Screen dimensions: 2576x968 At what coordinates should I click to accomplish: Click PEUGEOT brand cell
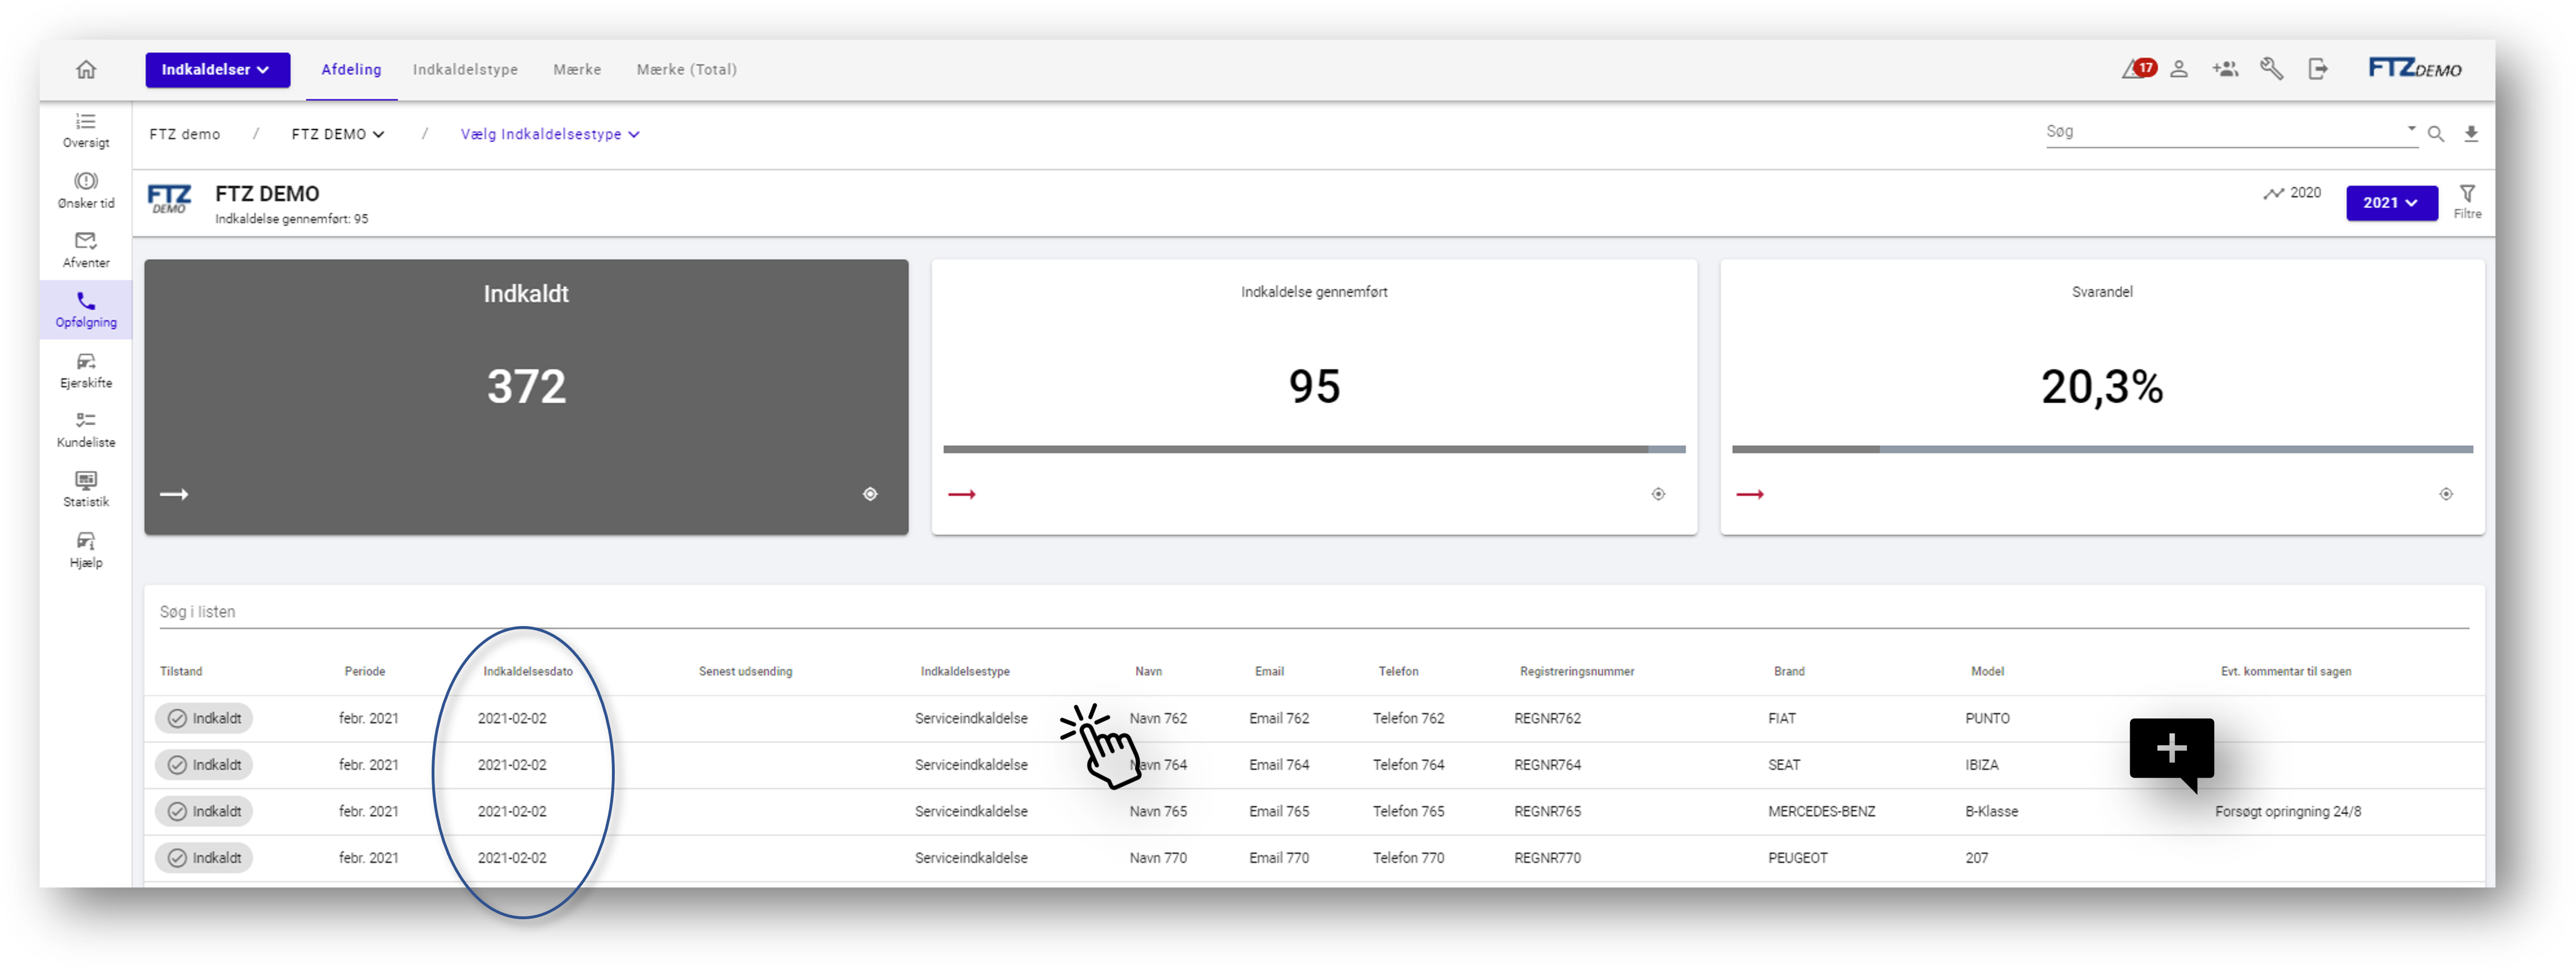(1797, 858)
